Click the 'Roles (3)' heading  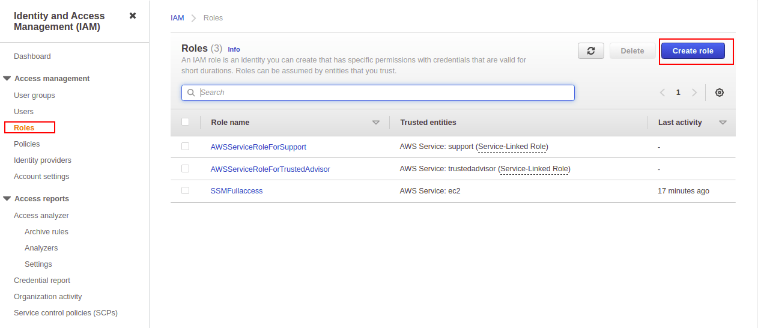click(202, 49)
